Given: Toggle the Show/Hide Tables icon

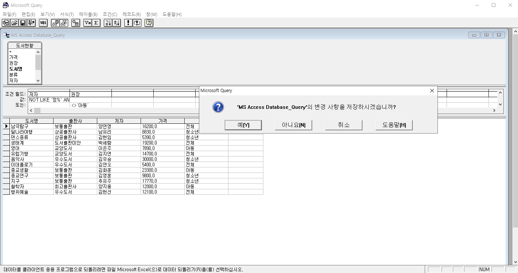Looking at the screenshot, I should [x=55, y=23].
